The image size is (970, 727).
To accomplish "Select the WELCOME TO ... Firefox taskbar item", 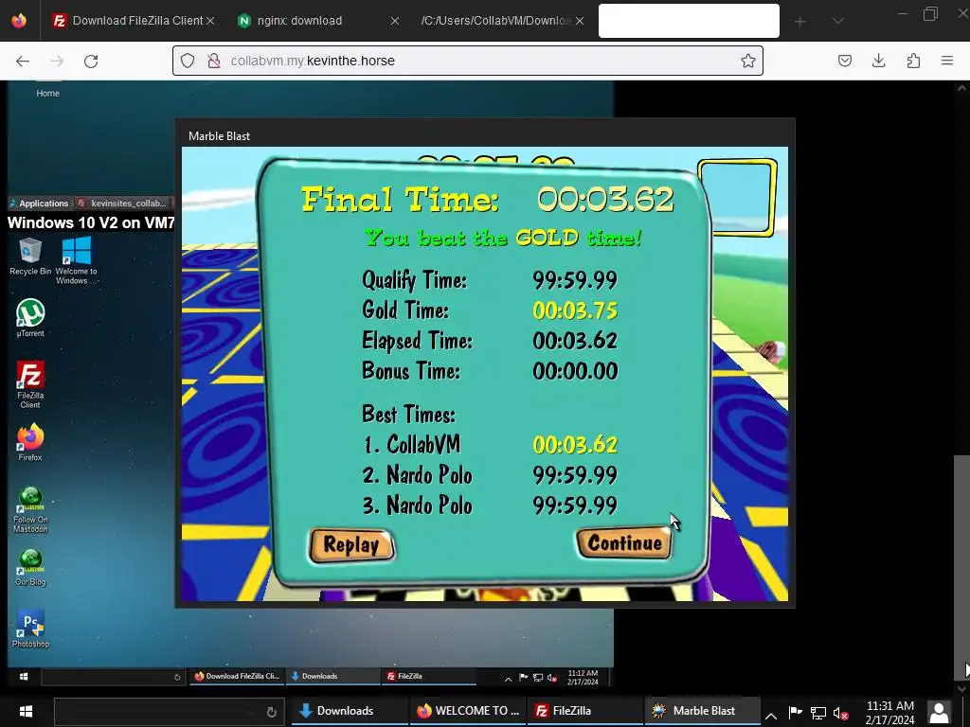I will (468, 711).
